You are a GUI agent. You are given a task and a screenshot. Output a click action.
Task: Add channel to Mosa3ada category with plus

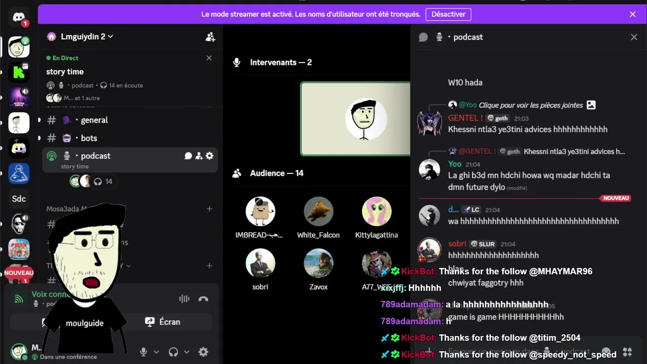pos(209,209)
